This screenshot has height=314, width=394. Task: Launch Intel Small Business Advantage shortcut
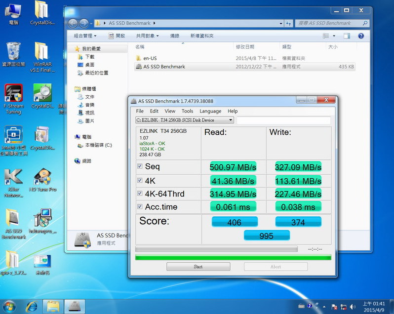click(x=14, y=141)
